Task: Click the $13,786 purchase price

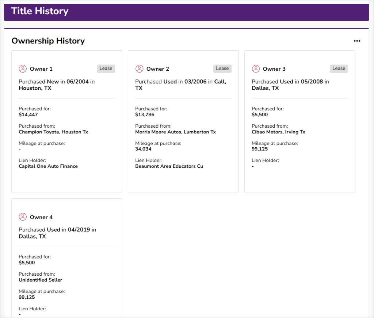Action: [x=145, y=115]
